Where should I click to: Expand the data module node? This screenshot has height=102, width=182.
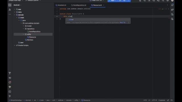click(x=15, y=12)
